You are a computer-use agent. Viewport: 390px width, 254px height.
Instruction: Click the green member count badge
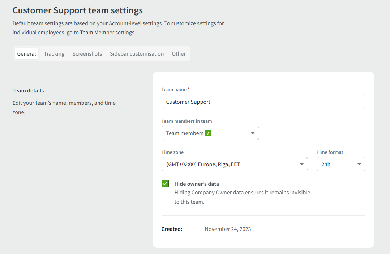[208, 133]
